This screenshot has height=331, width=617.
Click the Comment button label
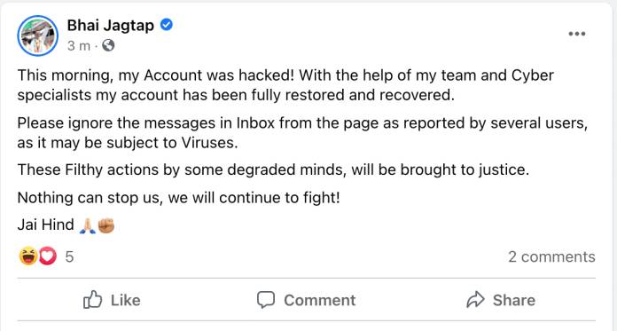(320, 301)
